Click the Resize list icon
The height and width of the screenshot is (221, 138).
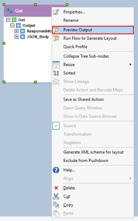[x=56, y=65]
